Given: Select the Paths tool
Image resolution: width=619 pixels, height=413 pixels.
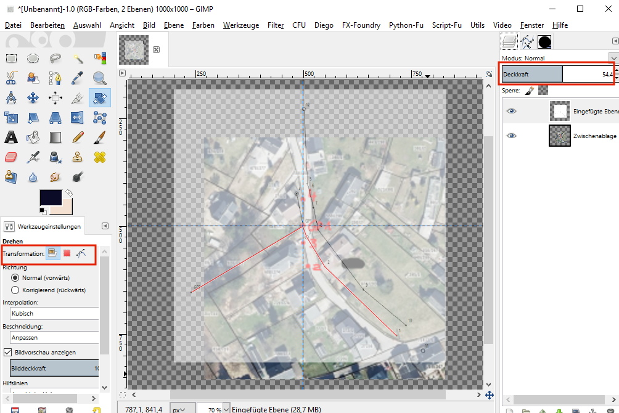Looking at the screenshot, I should [x=55, y=78].
